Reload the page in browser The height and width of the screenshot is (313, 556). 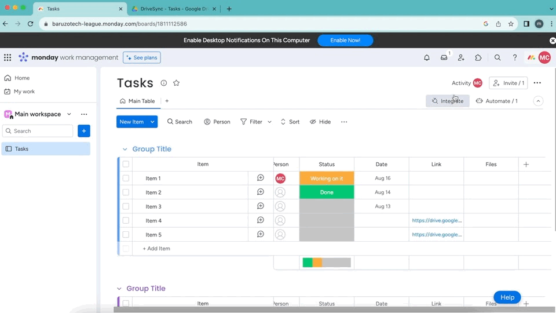tap(31, 24)
